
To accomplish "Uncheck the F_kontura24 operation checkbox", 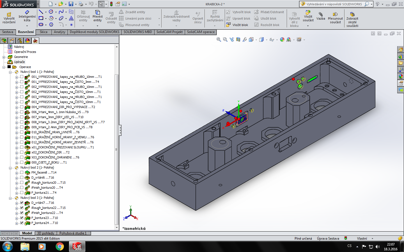I will (x=22, y=223).
